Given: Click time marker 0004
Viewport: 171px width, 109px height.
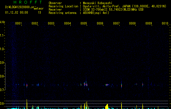Looking at the screenshot, I should click(67, 23).
